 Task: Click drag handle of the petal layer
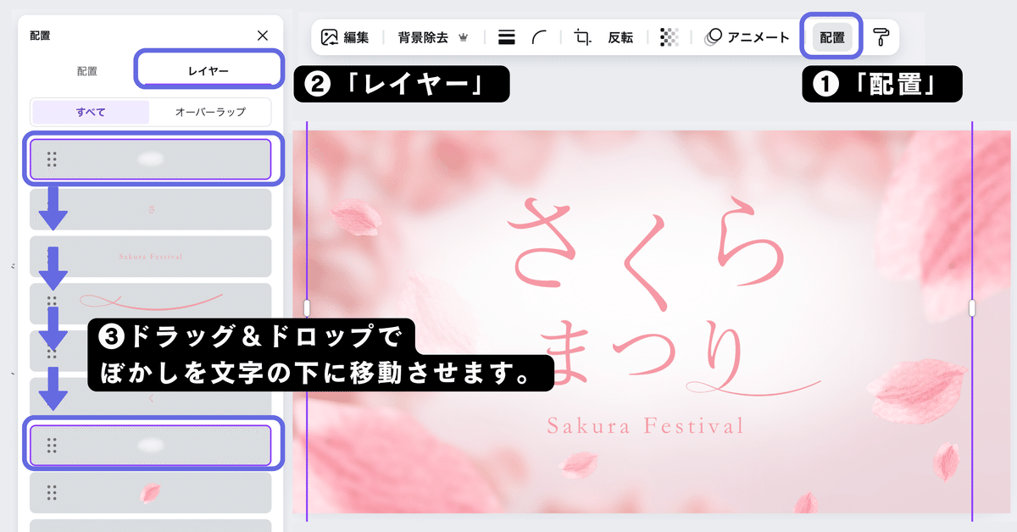tap(52, 492)
